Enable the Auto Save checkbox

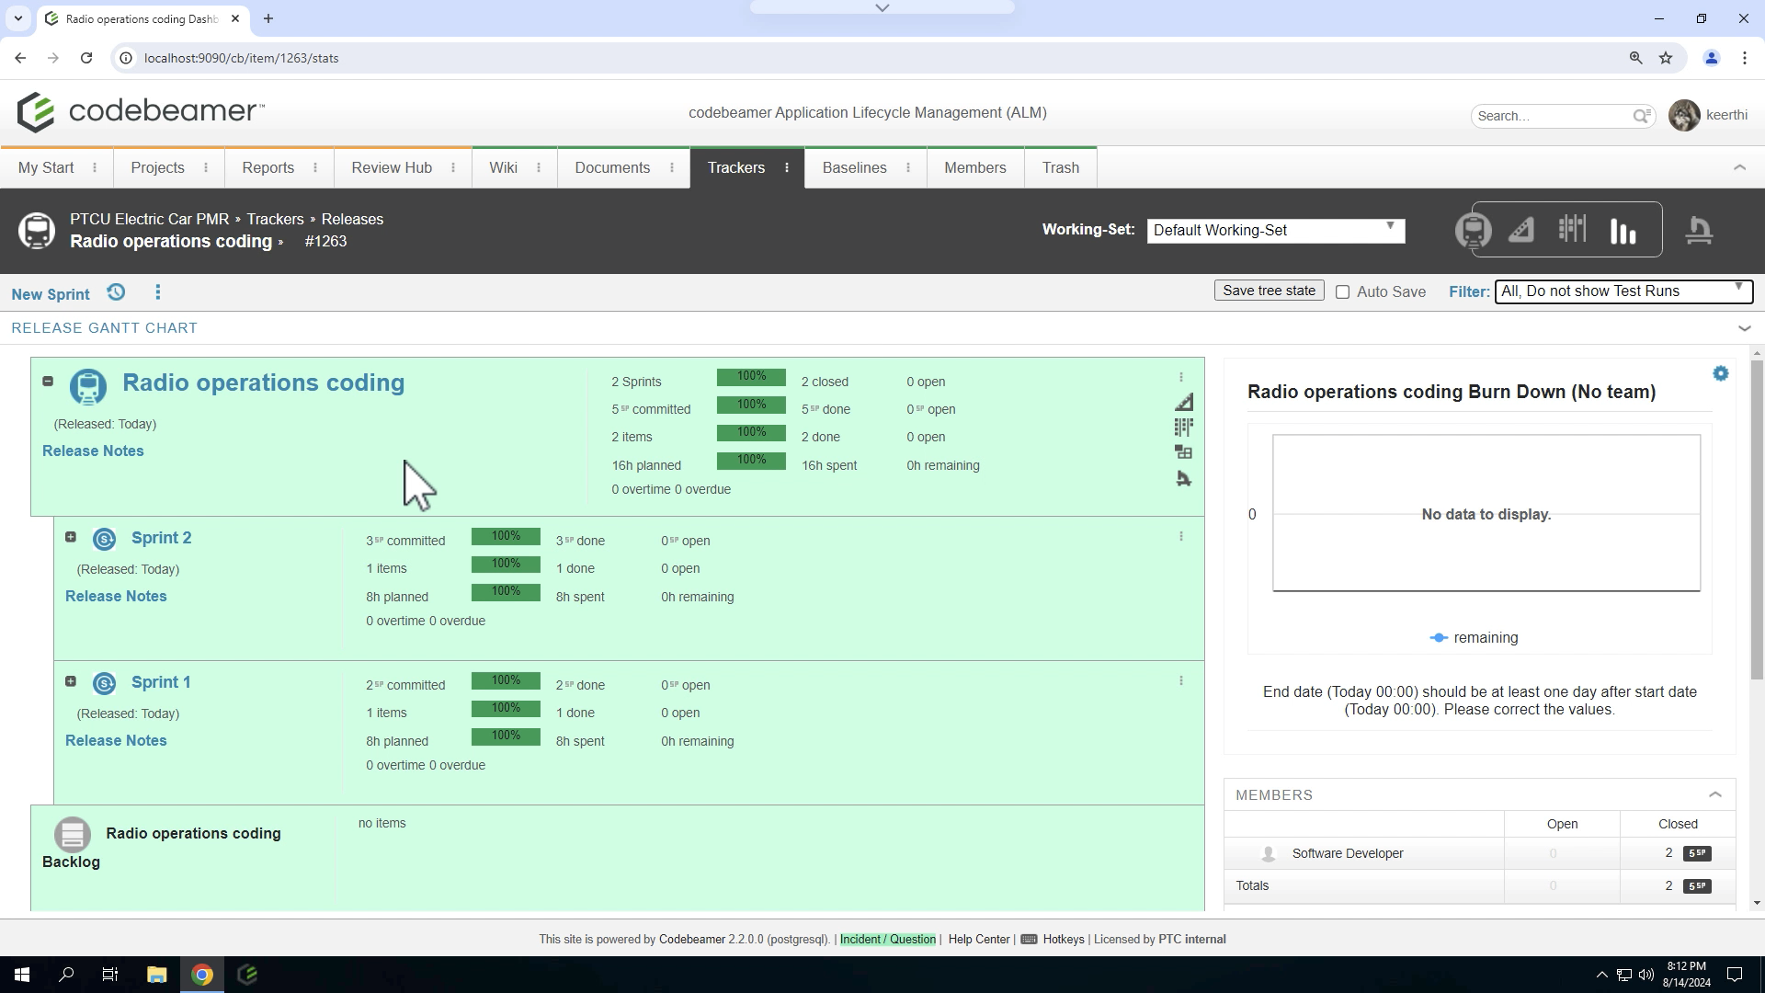[1342, 292]
